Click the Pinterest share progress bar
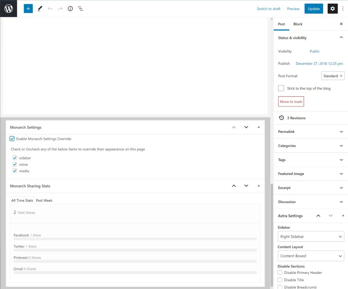This screenshot has width=348, height=289. (135, 261)
